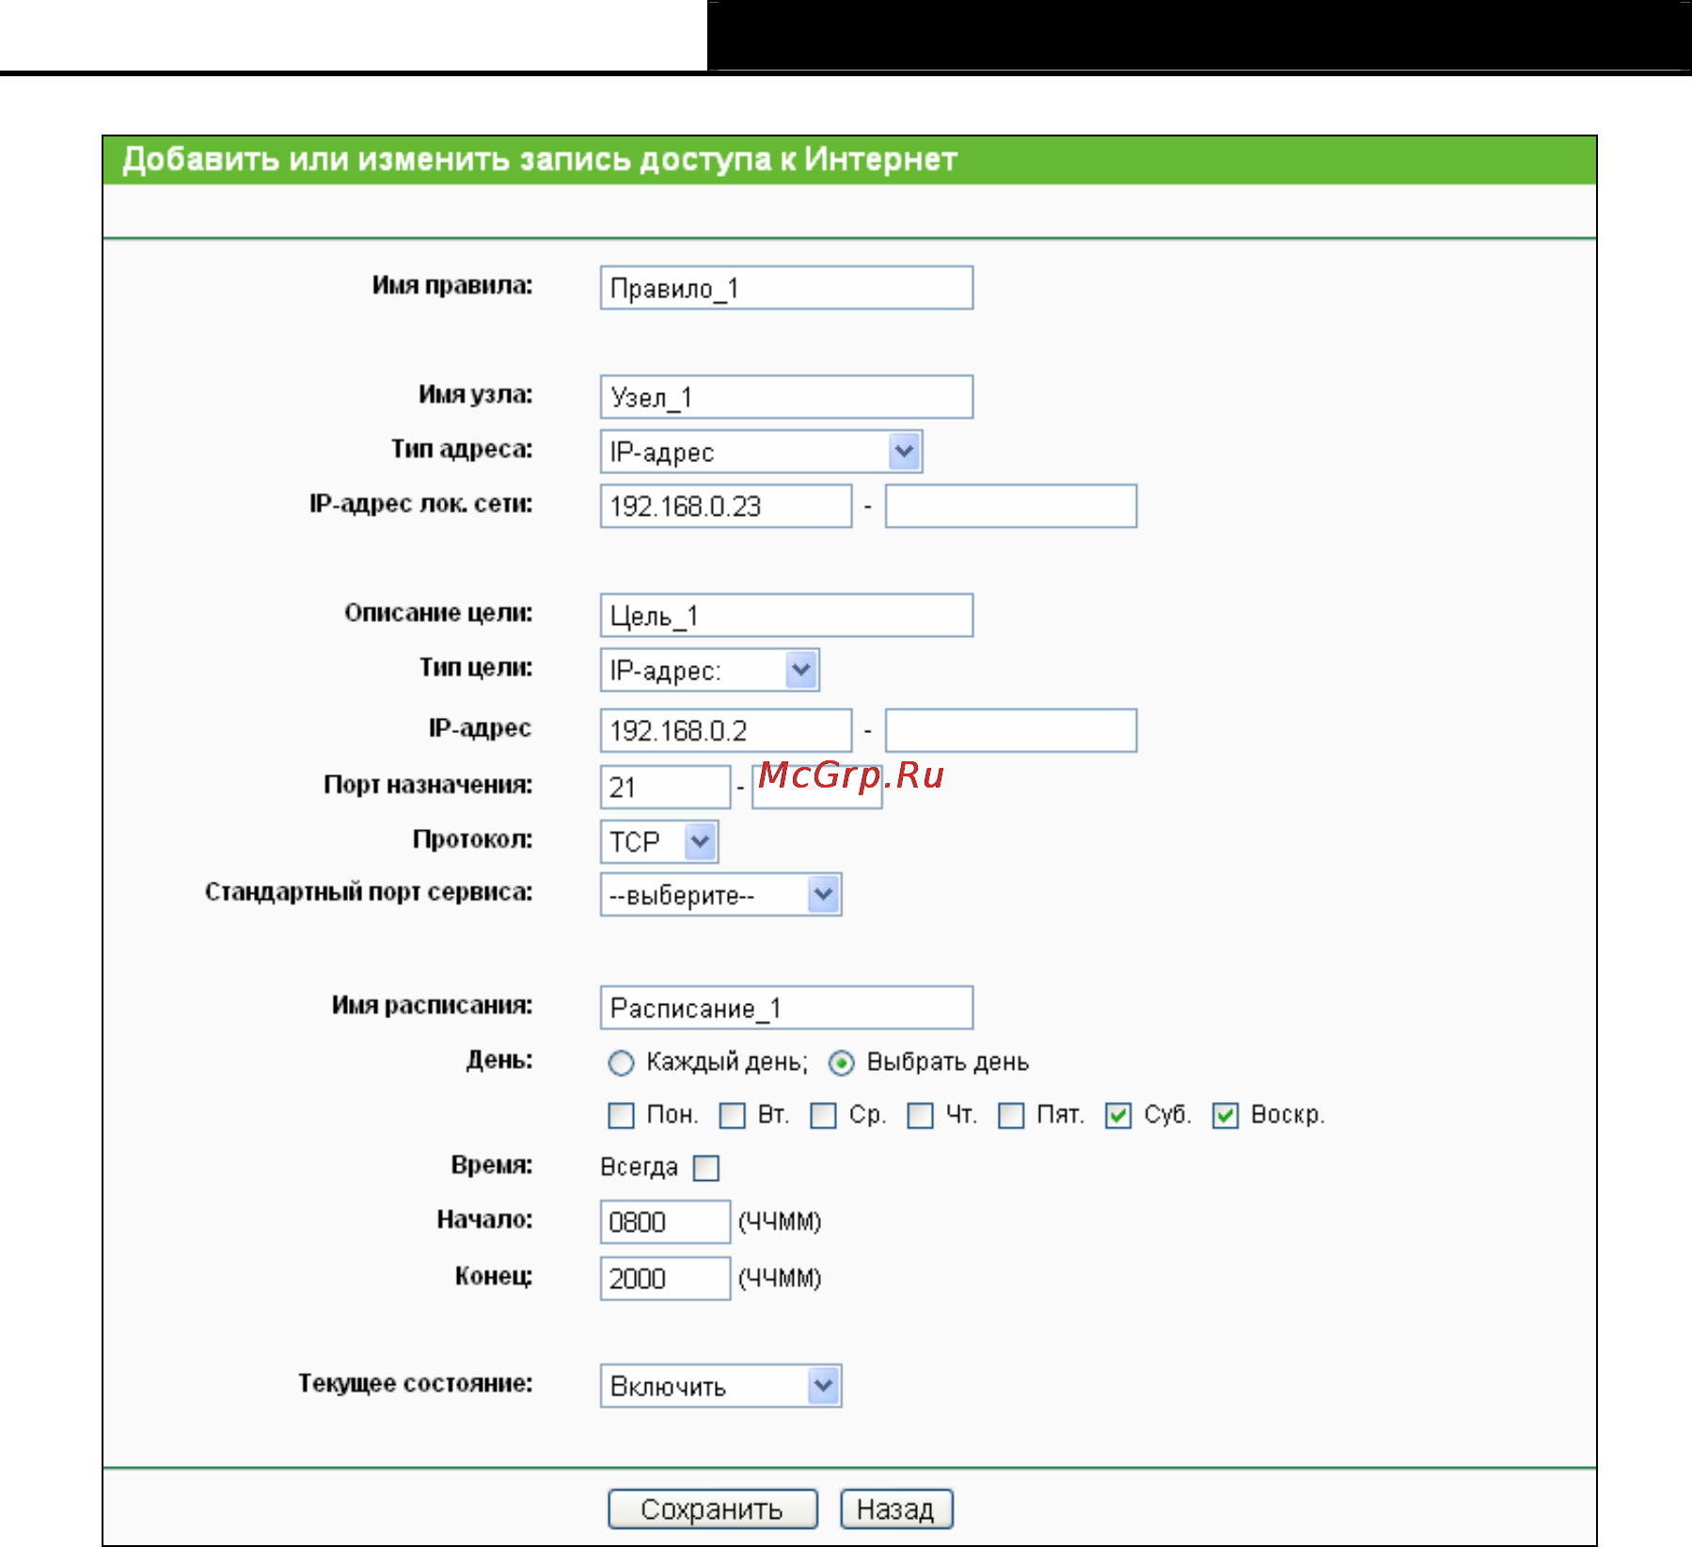Click the destination port range end field
This screenshot has width=1692, height=1547.
click(x=816, y=787)
